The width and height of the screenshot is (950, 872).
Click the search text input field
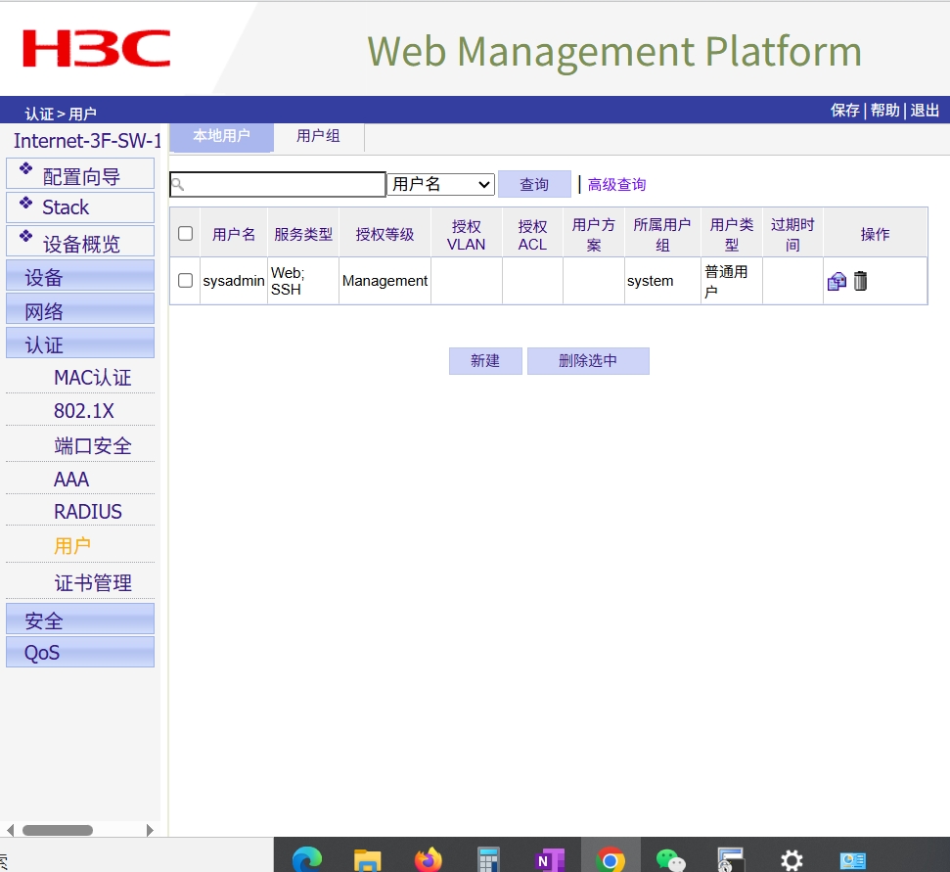pyautogui.click(x=284, y=184)
